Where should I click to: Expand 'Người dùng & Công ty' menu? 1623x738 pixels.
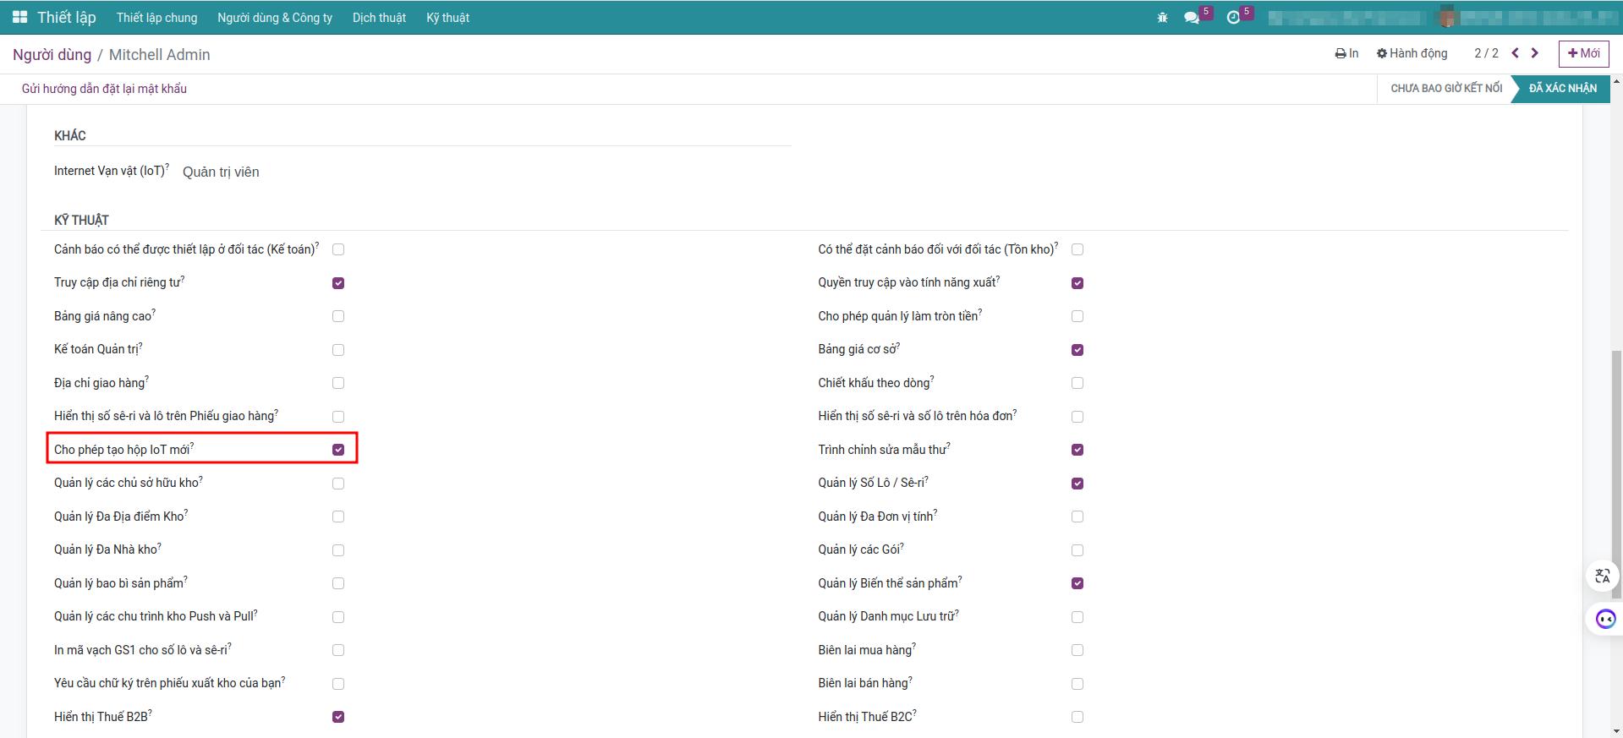point(274,18)
